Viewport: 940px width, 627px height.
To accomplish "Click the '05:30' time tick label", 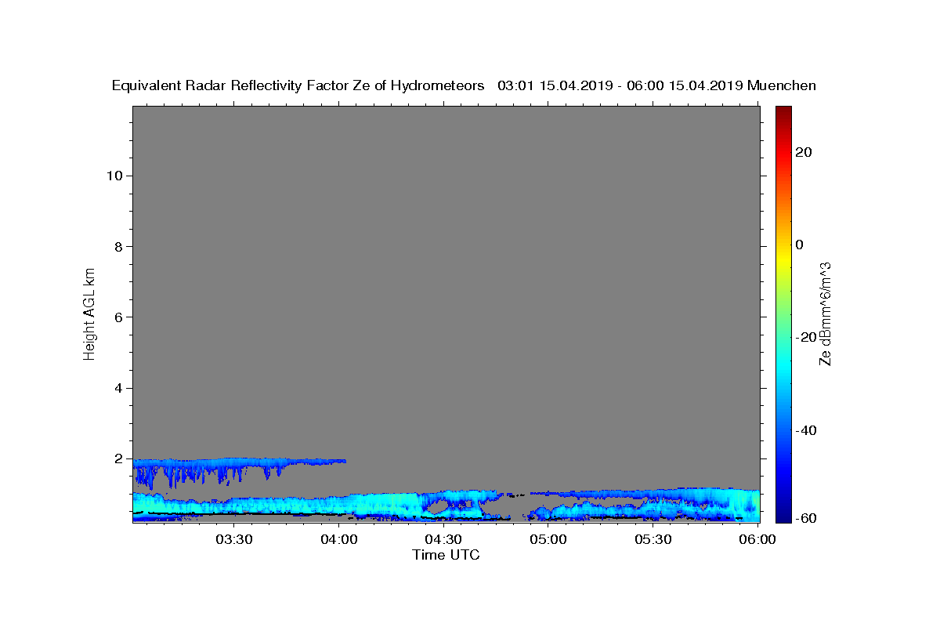I will 653,540.
